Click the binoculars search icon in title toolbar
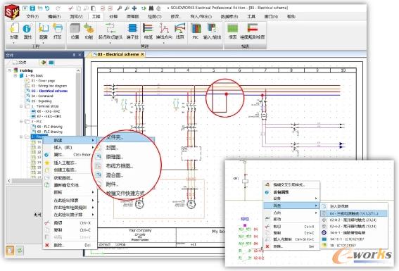 (x=151, y=8)
